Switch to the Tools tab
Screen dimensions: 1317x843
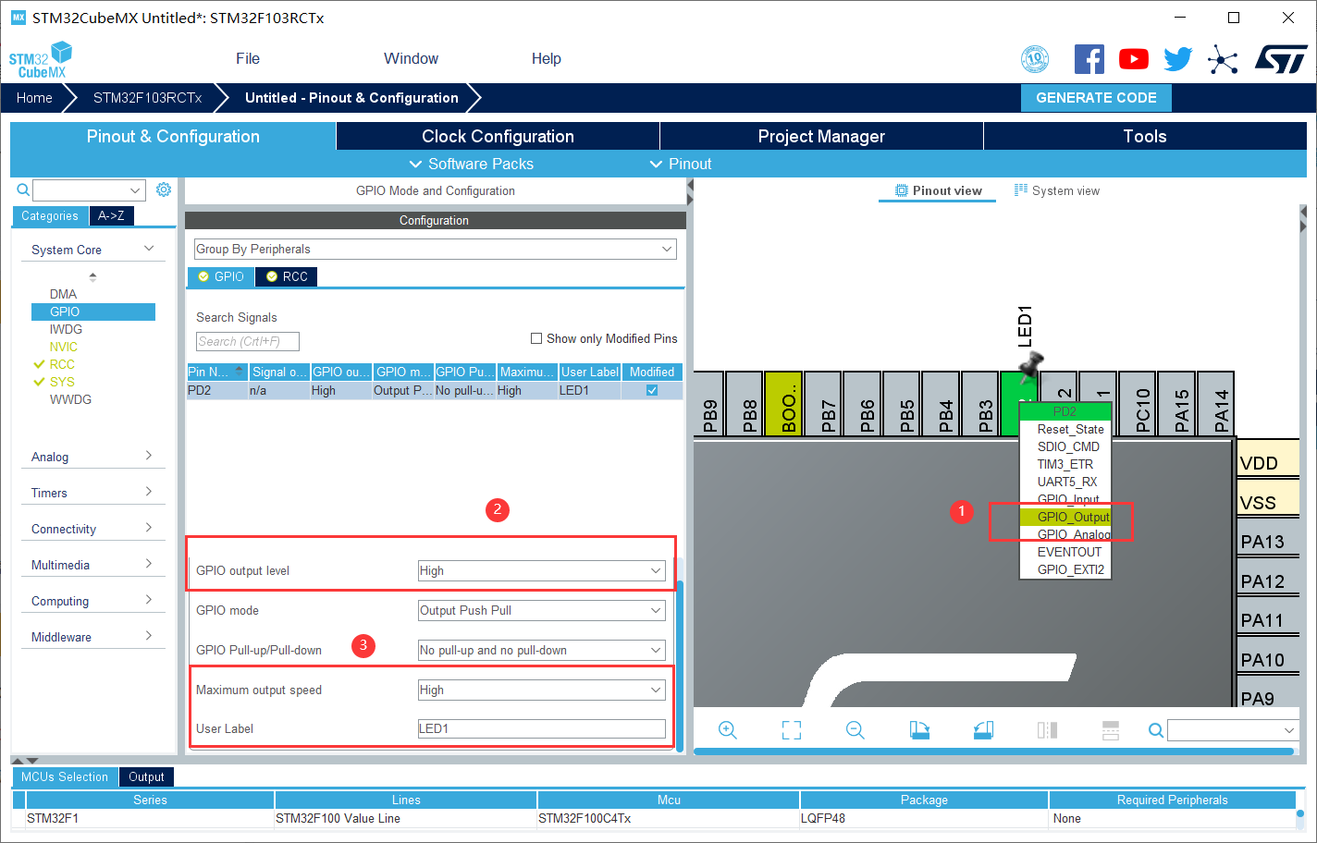point(1145,136)
